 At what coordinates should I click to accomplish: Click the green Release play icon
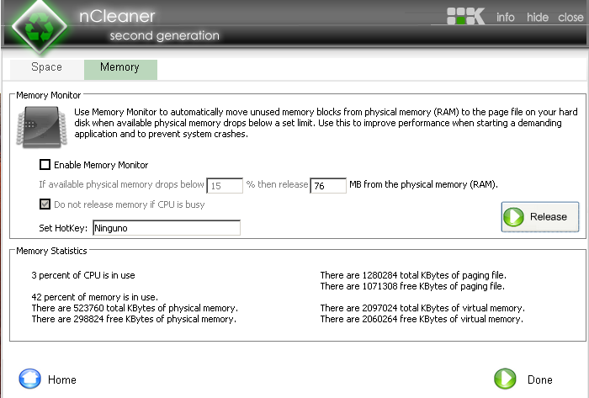tap(513, 216)
